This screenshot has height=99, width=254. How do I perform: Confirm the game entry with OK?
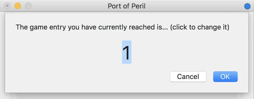[x=225, y=77]
